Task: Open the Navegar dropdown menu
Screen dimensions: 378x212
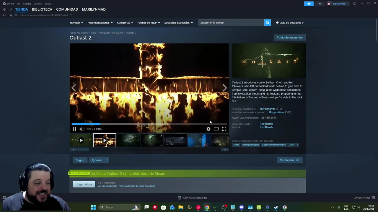Action: coord(76,23)
